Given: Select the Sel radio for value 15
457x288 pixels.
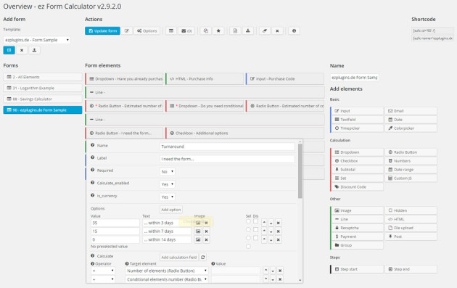Looking at the screenshot, I should pos(248,230).
